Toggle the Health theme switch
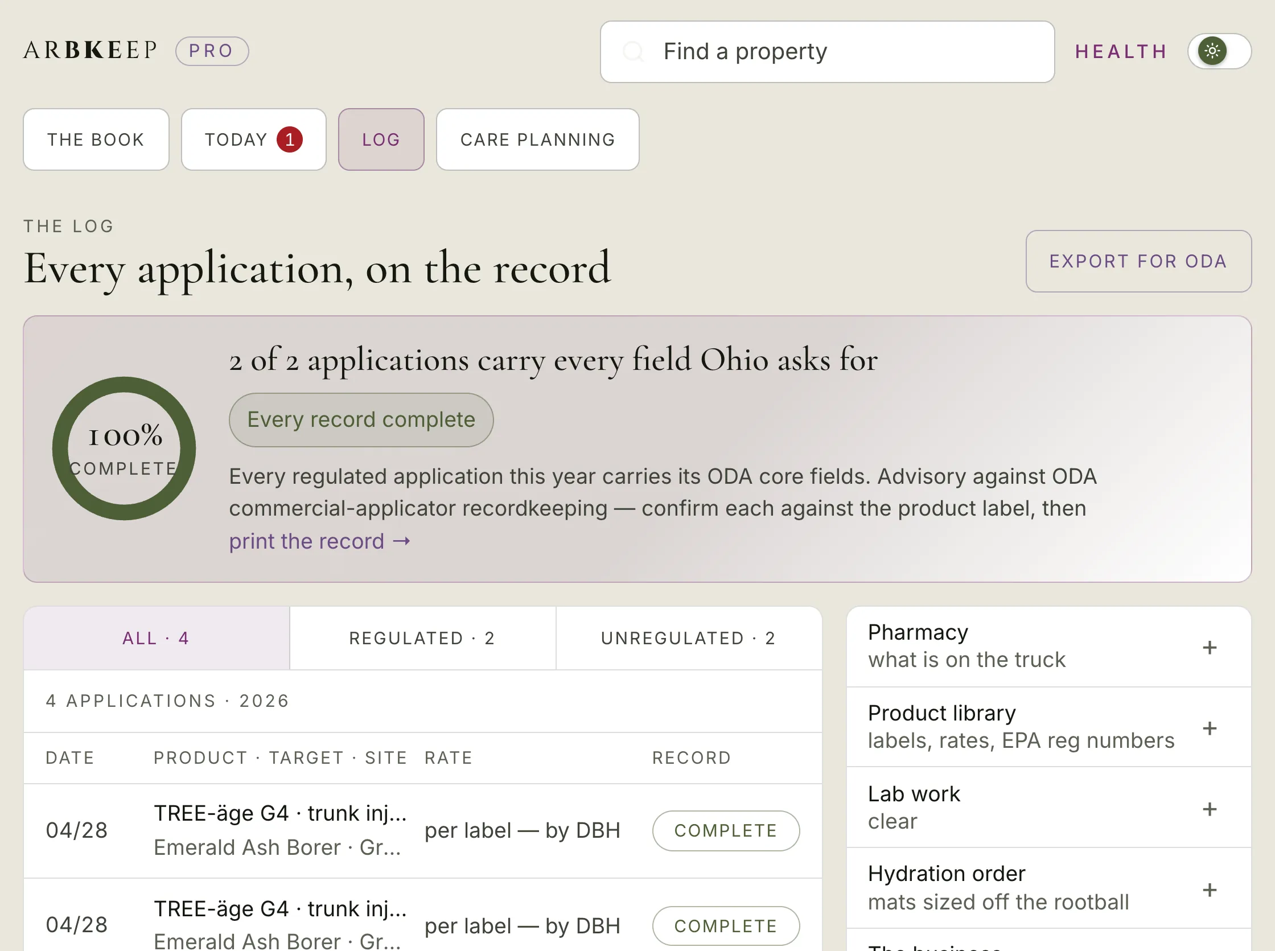This screenshot has width=1275, height=951. (1219, 51)
